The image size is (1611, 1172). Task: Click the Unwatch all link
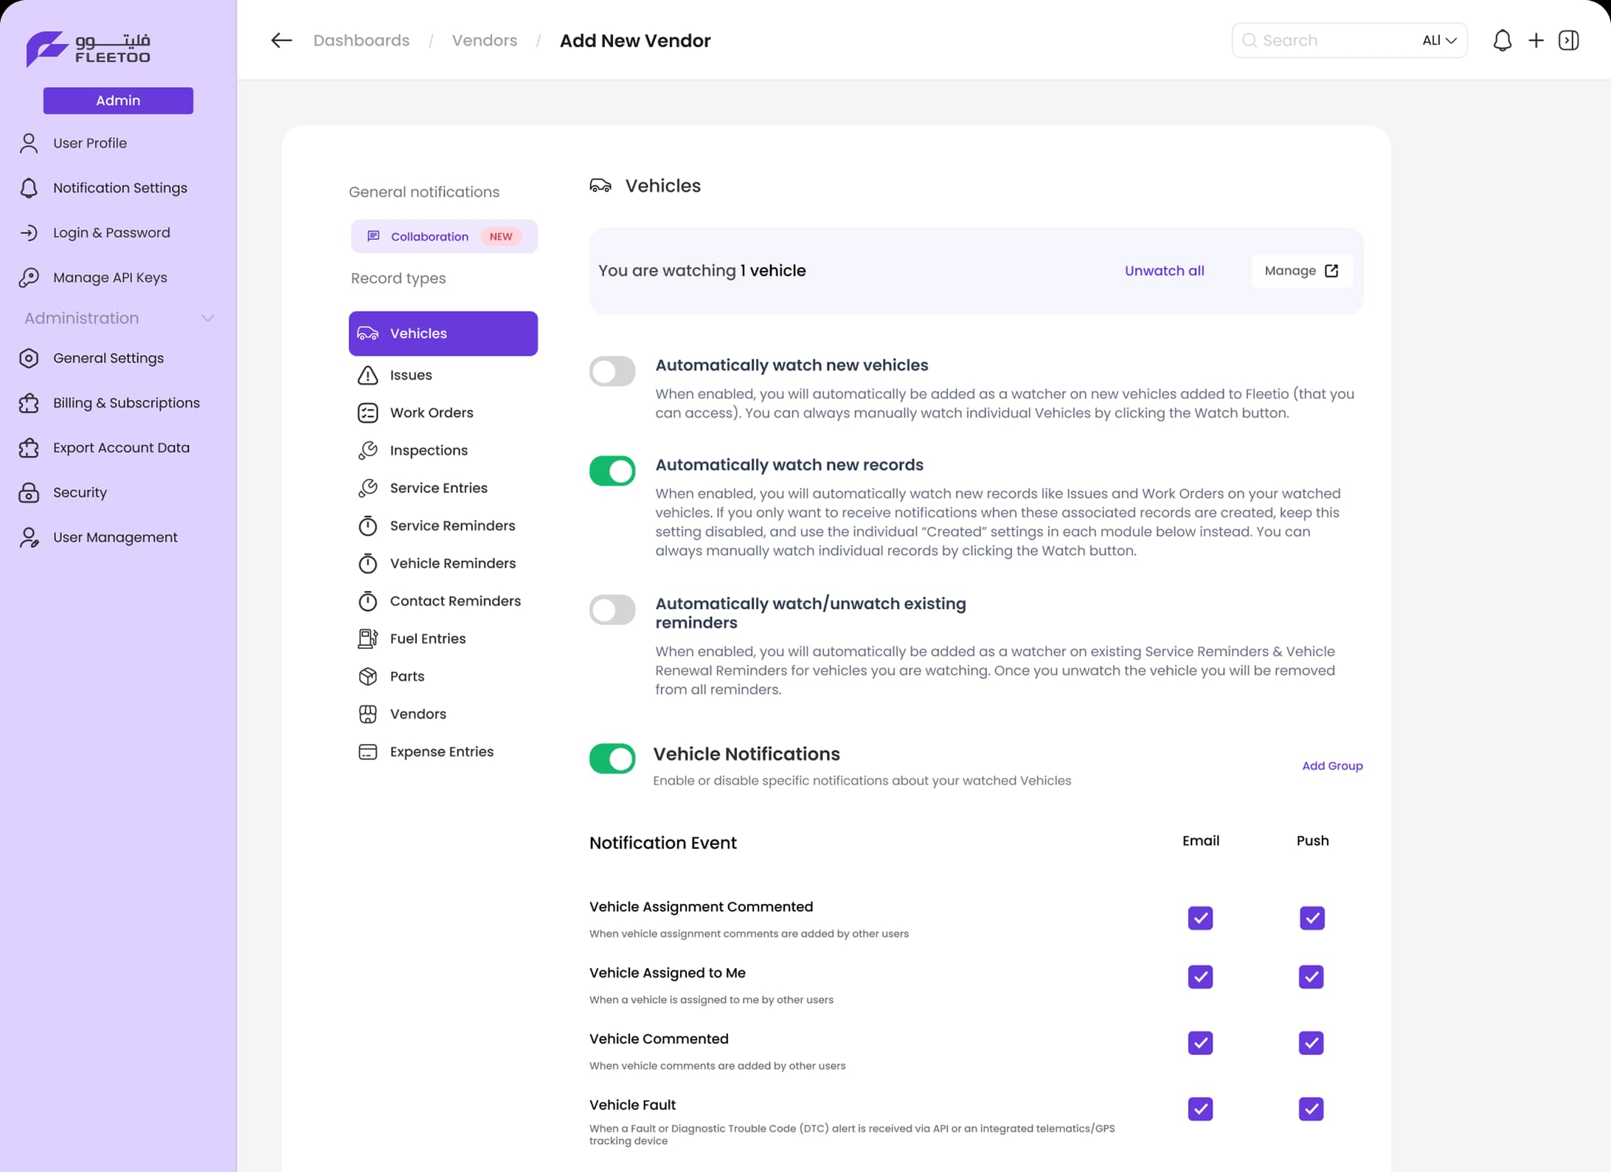point(1164,271)
